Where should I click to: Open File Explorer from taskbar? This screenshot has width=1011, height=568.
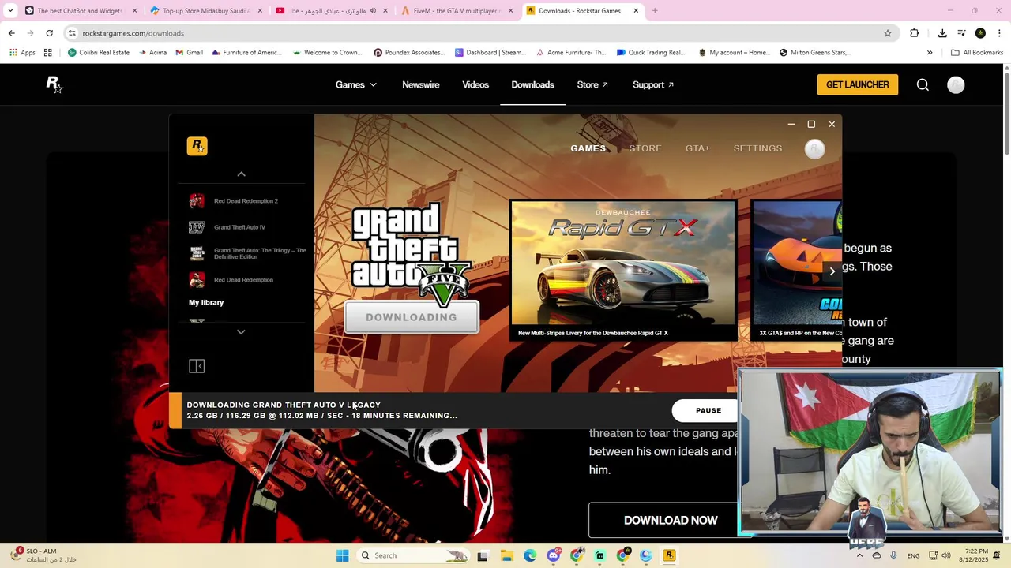[505, 555]
